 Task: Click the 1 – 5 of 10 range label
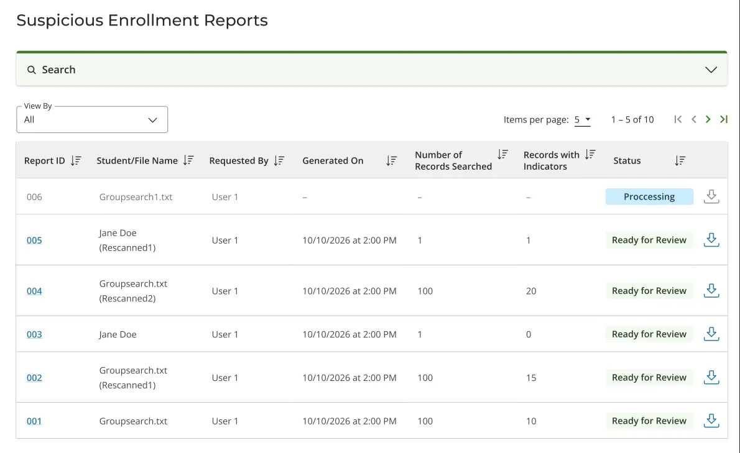[x=632, y=120]
